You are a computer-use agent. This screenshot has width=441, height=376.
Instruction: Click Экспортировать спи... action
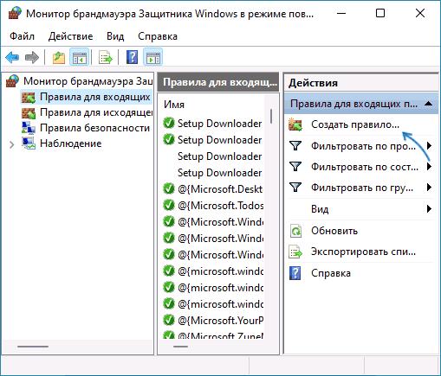(x=363, y=252)
